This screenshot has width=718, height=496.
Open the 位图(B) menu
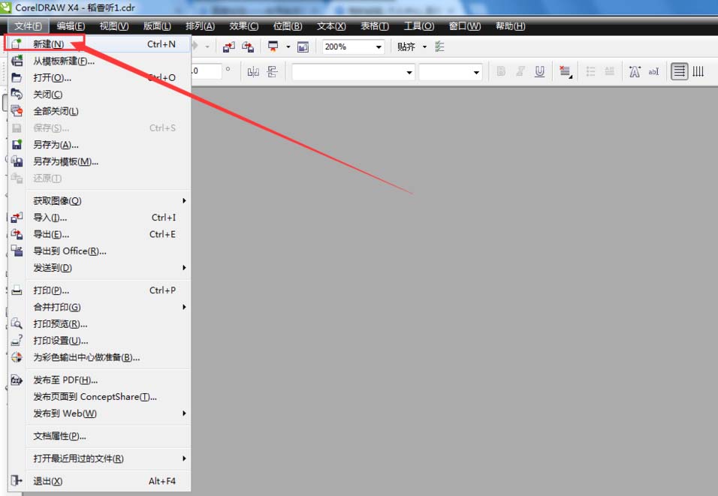[288, 26]
